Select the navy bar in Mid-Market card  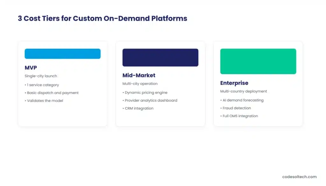pyautogui.click(x=160, y=58)
